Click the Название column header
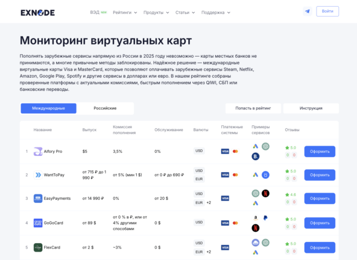 43,130
